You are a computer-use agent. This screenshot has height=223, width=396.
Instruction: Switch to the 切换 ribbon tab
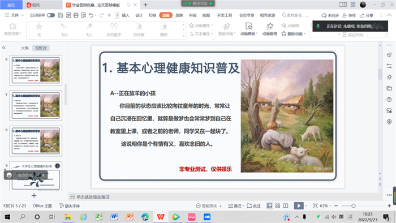[x=152, y=15]
